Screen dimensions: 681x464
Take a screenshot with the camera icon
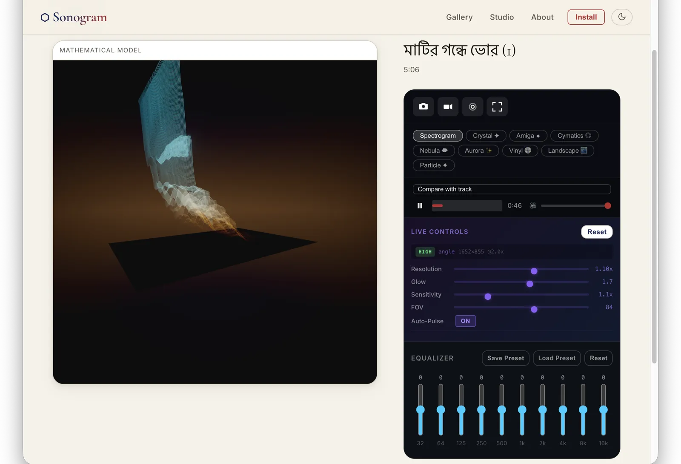423,106
